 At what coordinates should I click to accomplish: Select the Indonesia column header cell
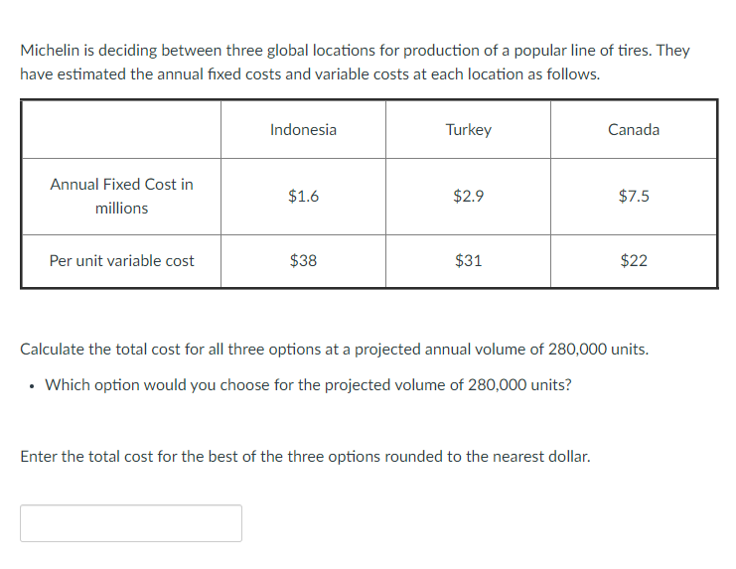303,129
